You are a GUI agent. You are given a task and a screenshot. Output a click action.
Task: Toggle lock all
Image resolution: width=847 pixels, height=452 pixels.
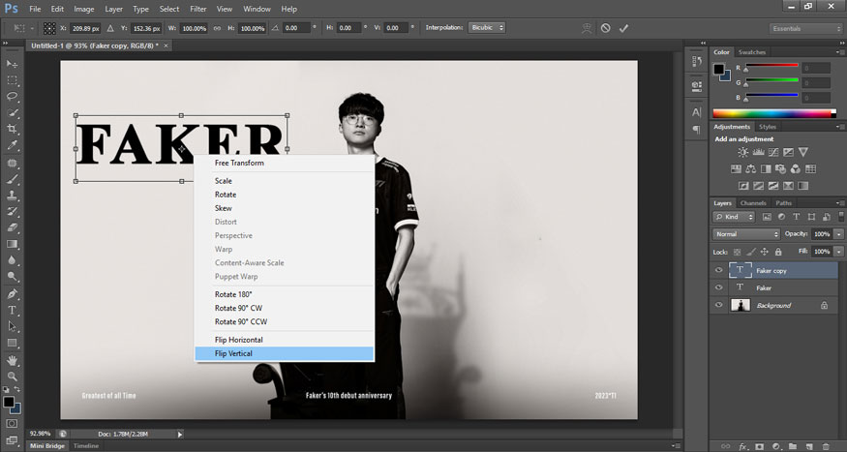coord(778,252)
